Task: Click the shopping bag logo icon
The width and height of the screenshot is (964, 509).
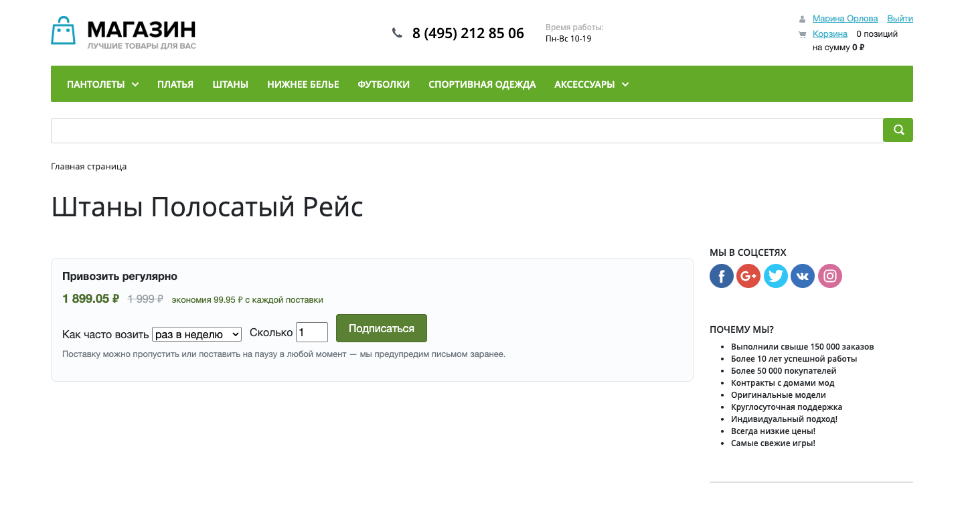Action: (63, 31)
